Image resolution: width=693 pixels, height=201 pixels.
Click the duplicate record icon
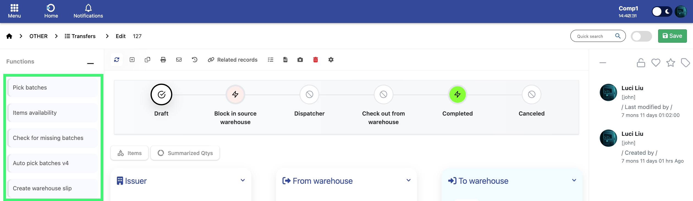147,60
